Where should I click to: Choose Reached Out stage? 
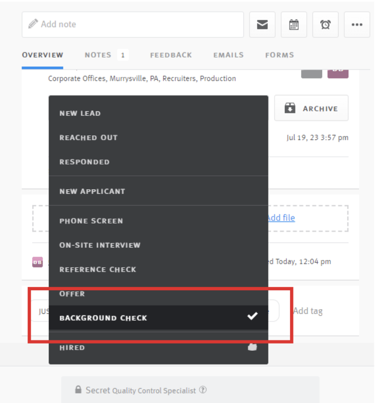coord(158,137)
